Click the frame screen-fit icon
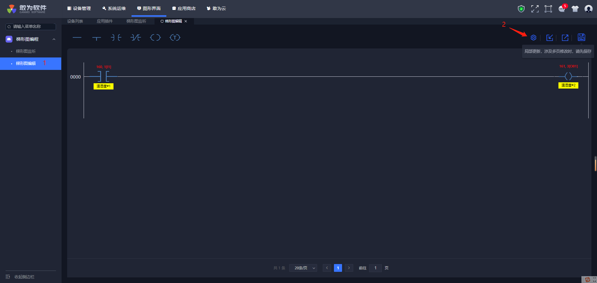 pos(548,9)
